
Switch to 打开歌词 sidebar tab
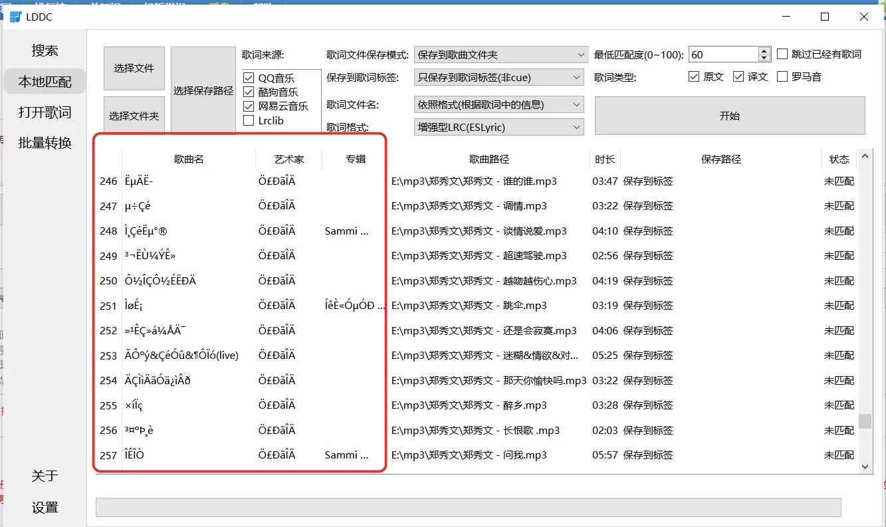45,112
